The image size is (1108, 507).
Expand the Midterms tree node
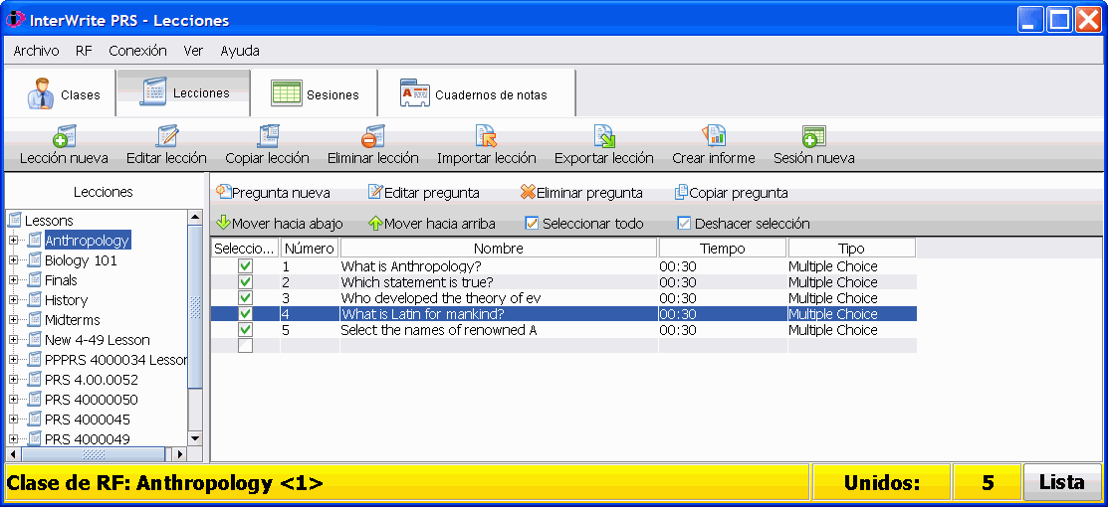pos(13,320)
